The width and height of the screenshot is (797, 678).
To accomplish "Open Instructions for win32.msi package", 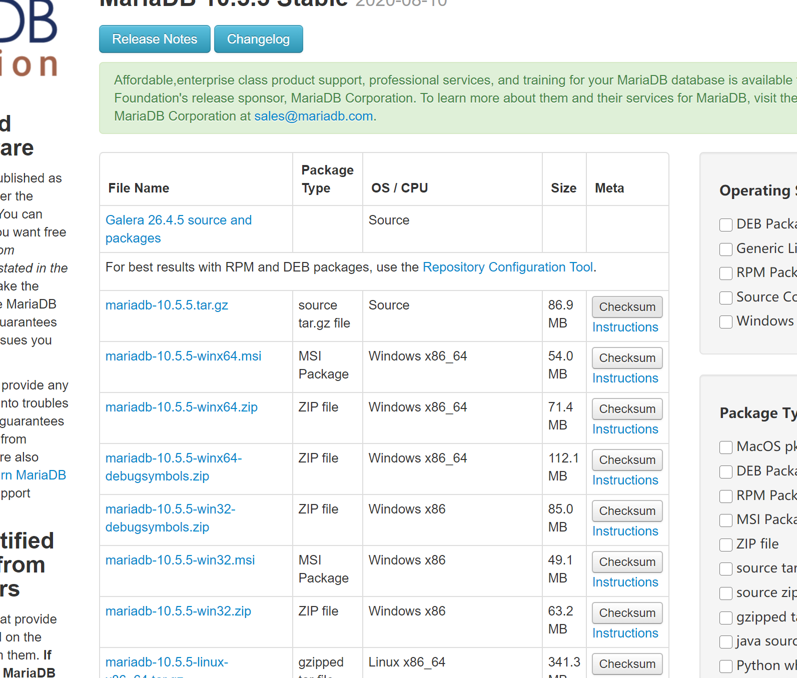I will (x=625, y=582).
